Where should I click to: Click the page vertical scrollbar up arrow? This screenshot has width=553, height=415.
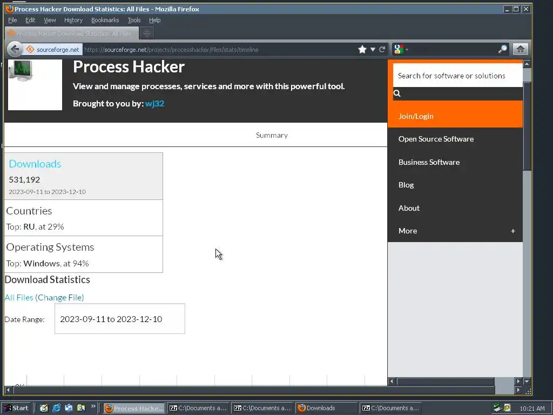(x=527, y=64)
